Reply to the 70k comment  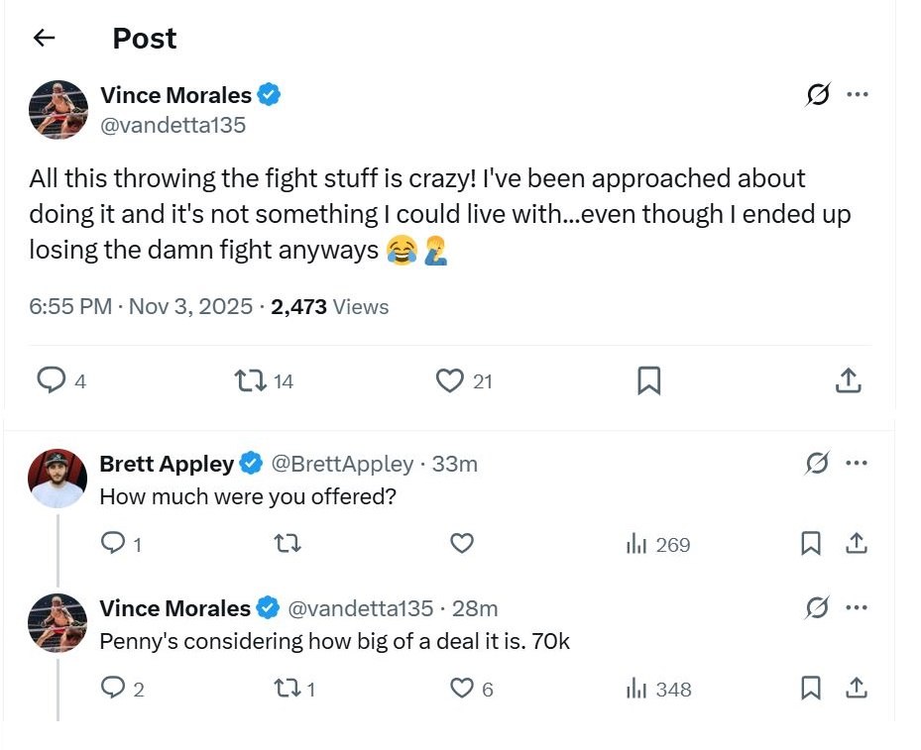[x=113, y=689]
